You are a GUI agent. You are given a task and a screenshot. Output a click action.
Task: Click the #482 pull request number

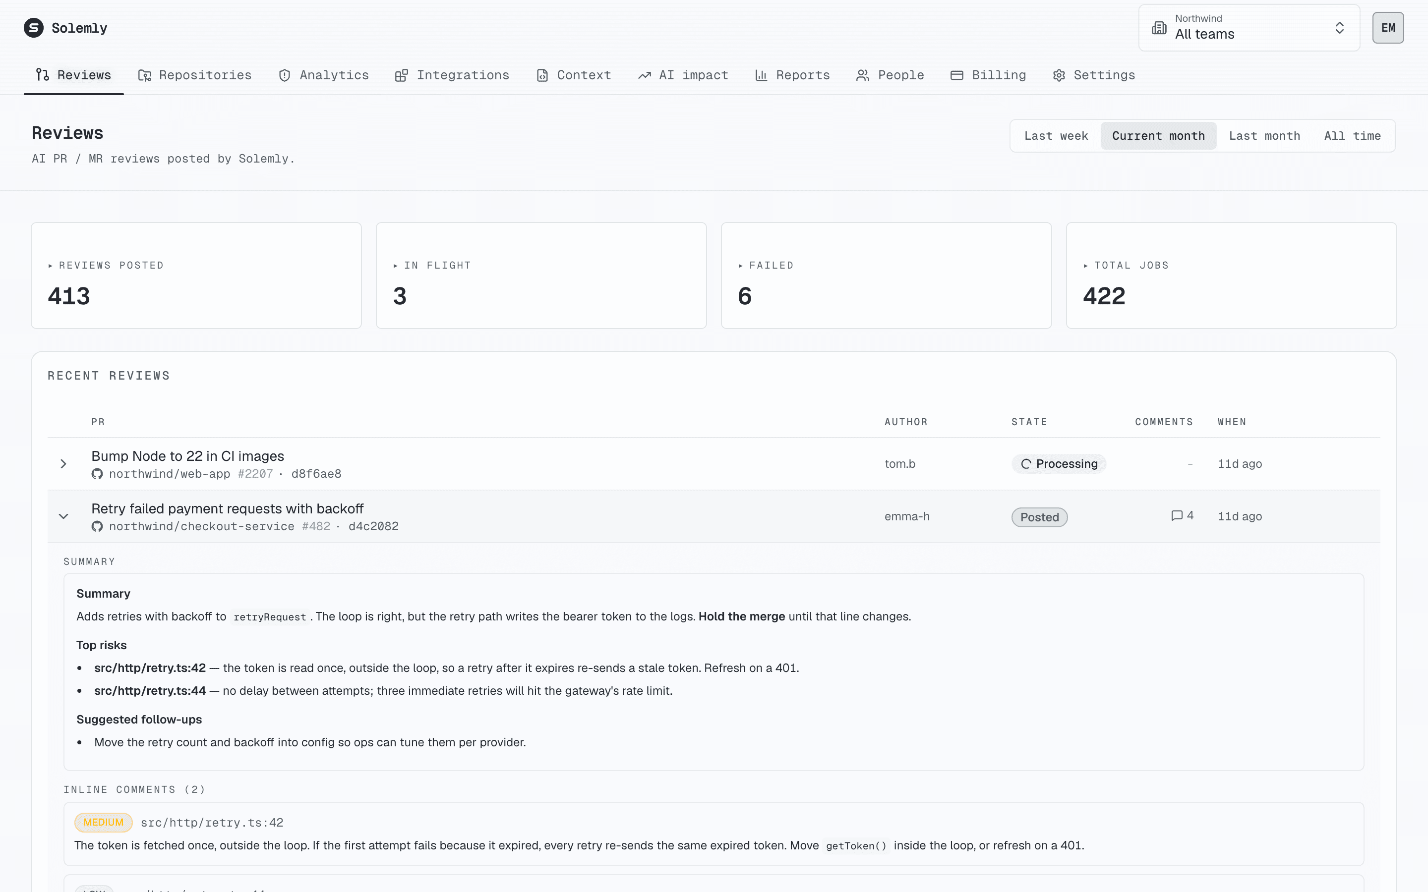pos(316,526)
